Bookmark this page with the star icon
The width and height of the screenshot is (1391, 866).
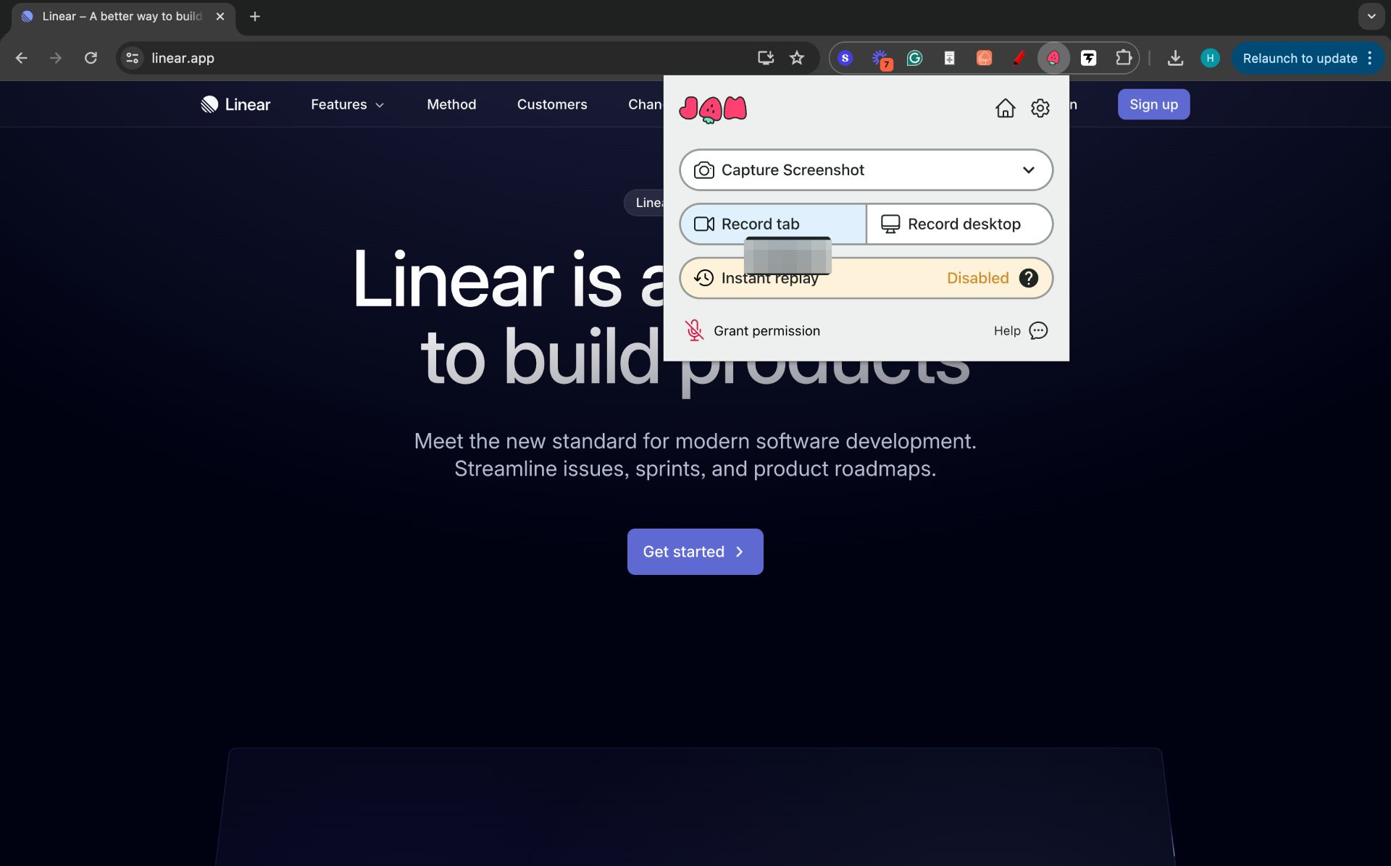pos(797,58)
